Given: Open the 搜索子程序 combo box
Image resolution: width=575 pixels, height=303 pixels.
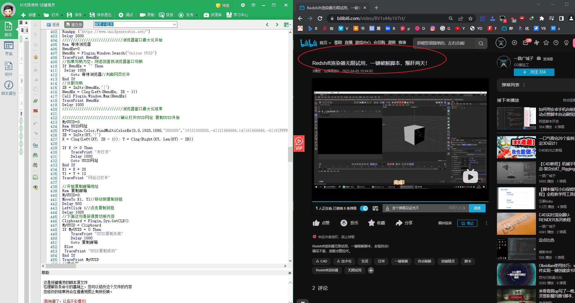Looking at the screenshot, I should coord(135,24).
